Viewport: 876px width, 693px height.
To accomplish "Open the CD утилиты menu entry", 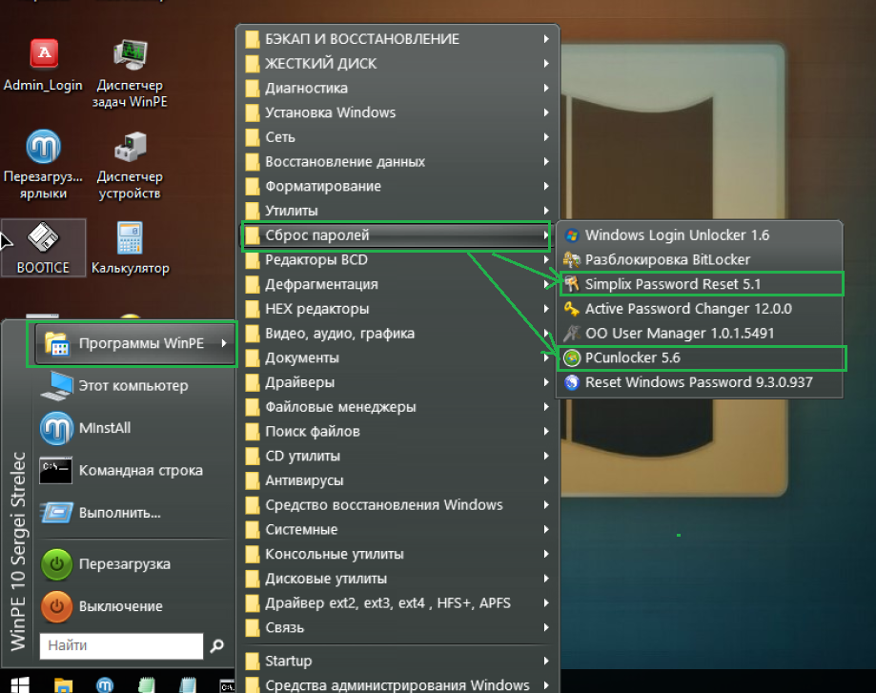I will (x=397, y=458).
